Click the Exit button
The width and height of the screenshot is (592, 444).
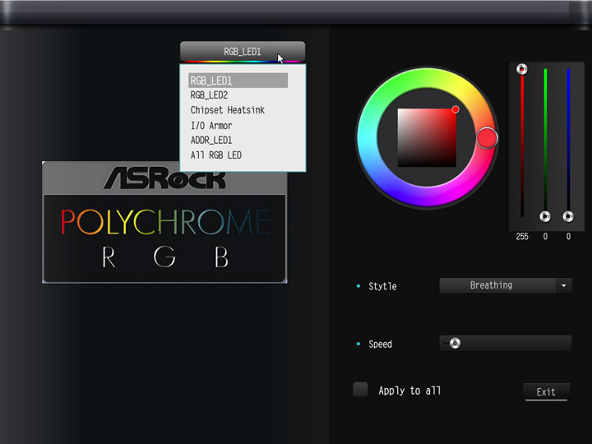[x=546, y=392]
